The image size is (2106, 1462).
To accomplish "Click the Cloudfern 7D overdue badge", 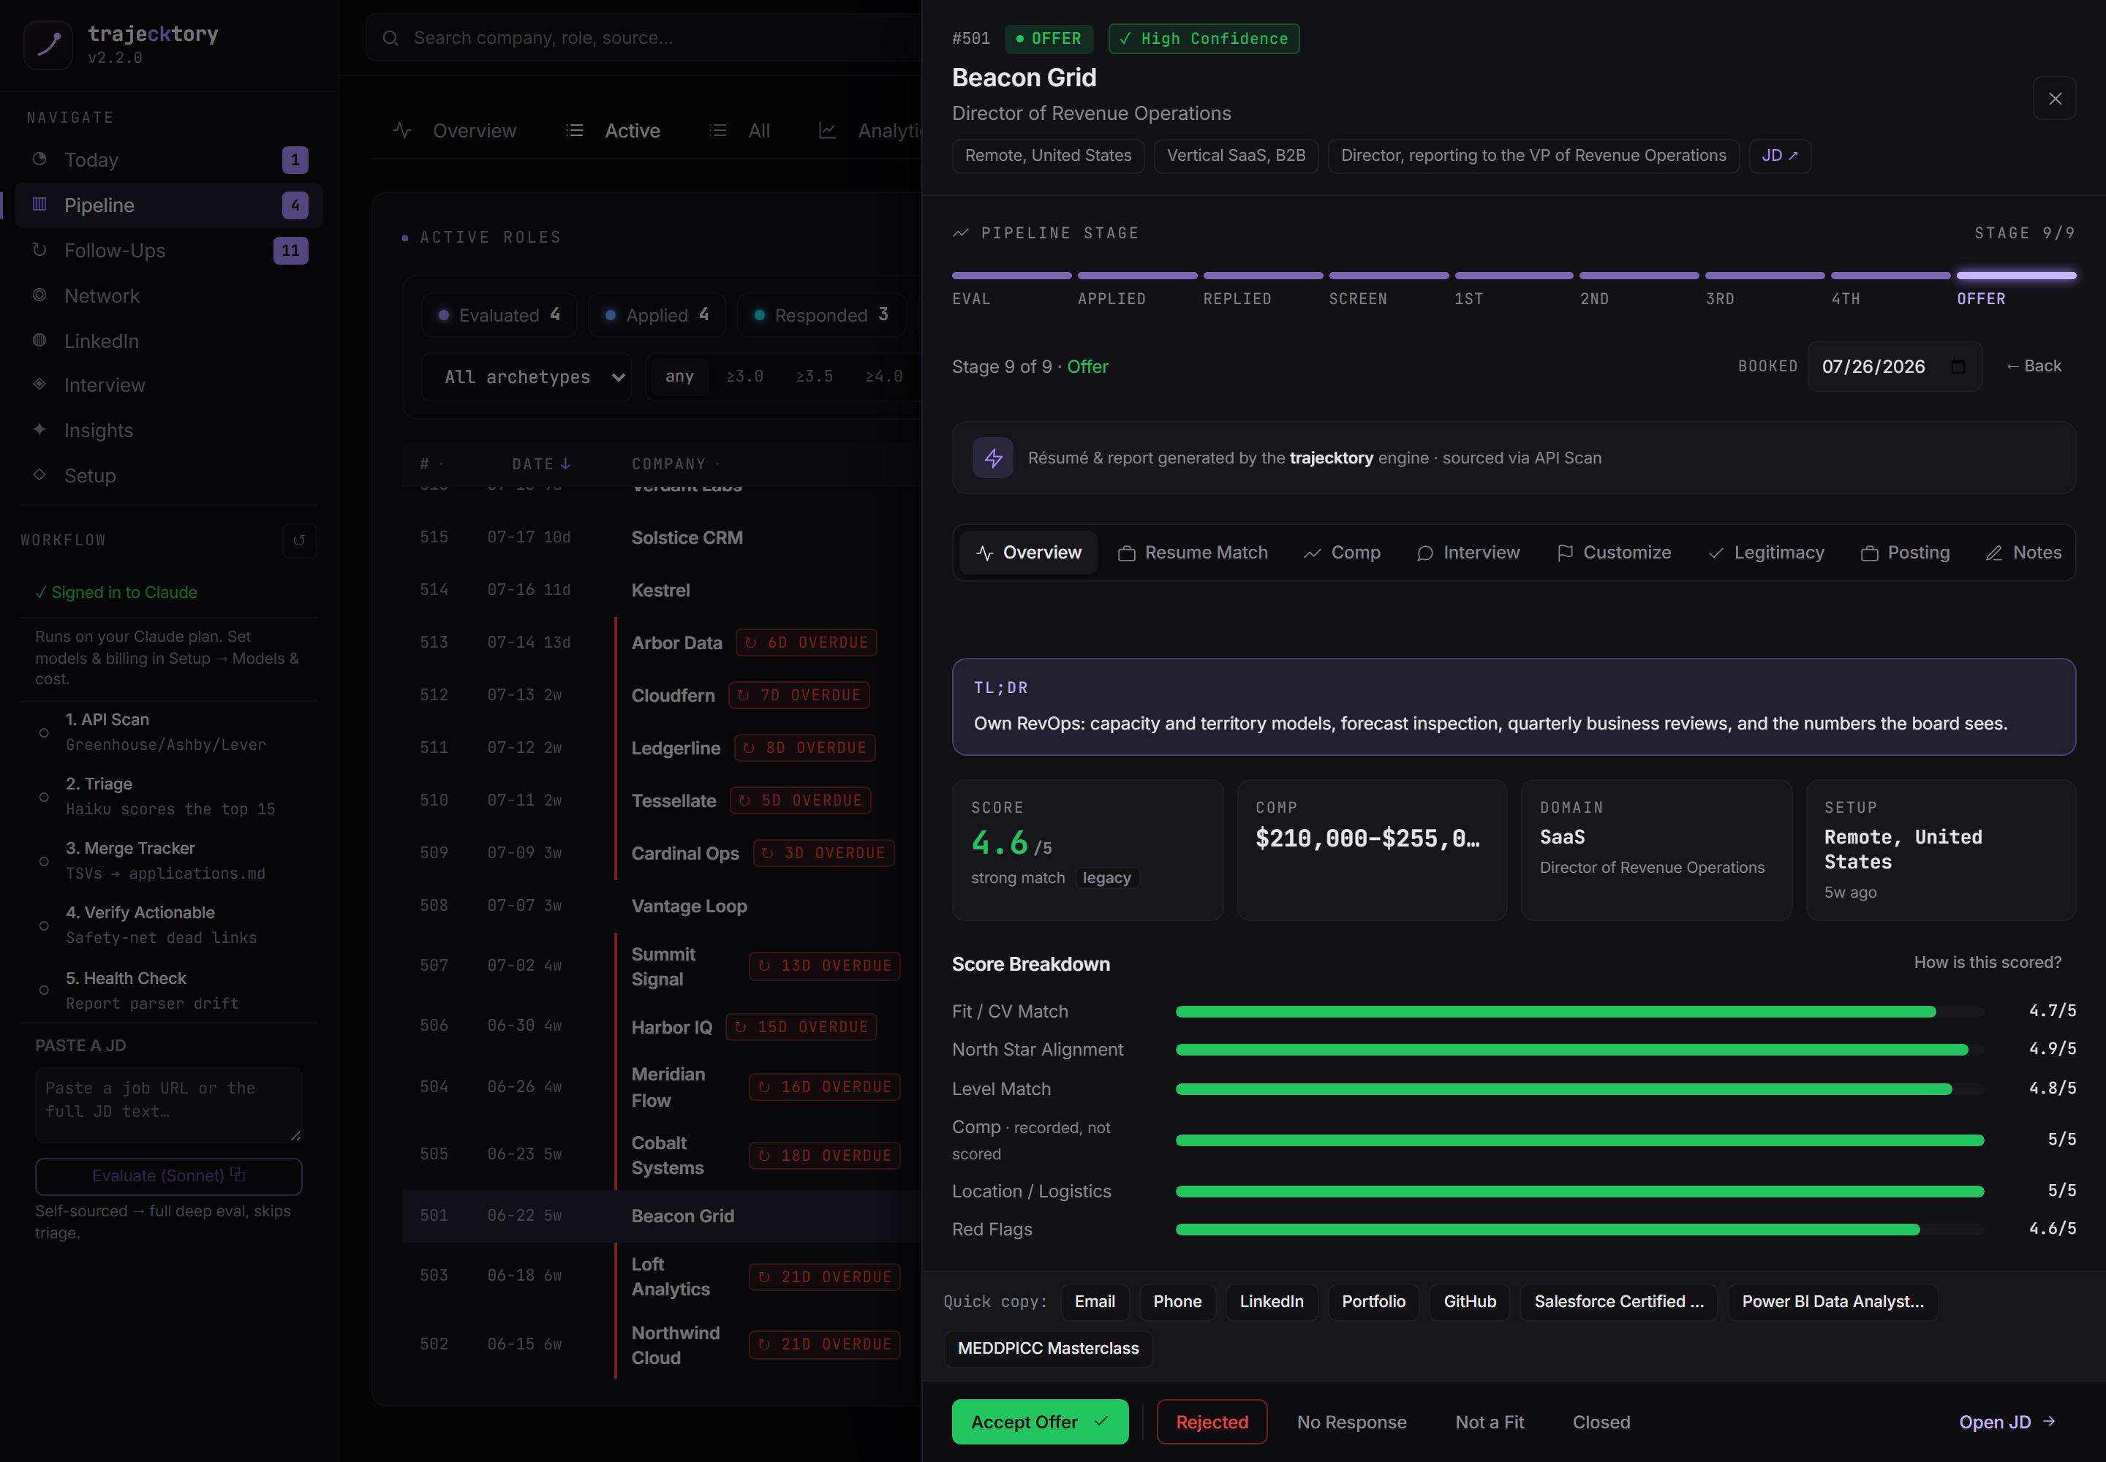I will pyautogui.click(x=799, y=695).
